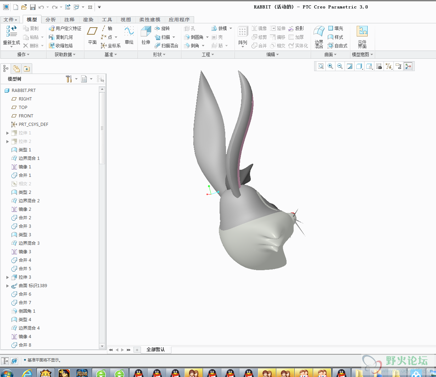Click the 倒圆角 round button
Image resolution: width=436 pixels, height=377 pixels.
pyautogui.click(x=194, y=37)
